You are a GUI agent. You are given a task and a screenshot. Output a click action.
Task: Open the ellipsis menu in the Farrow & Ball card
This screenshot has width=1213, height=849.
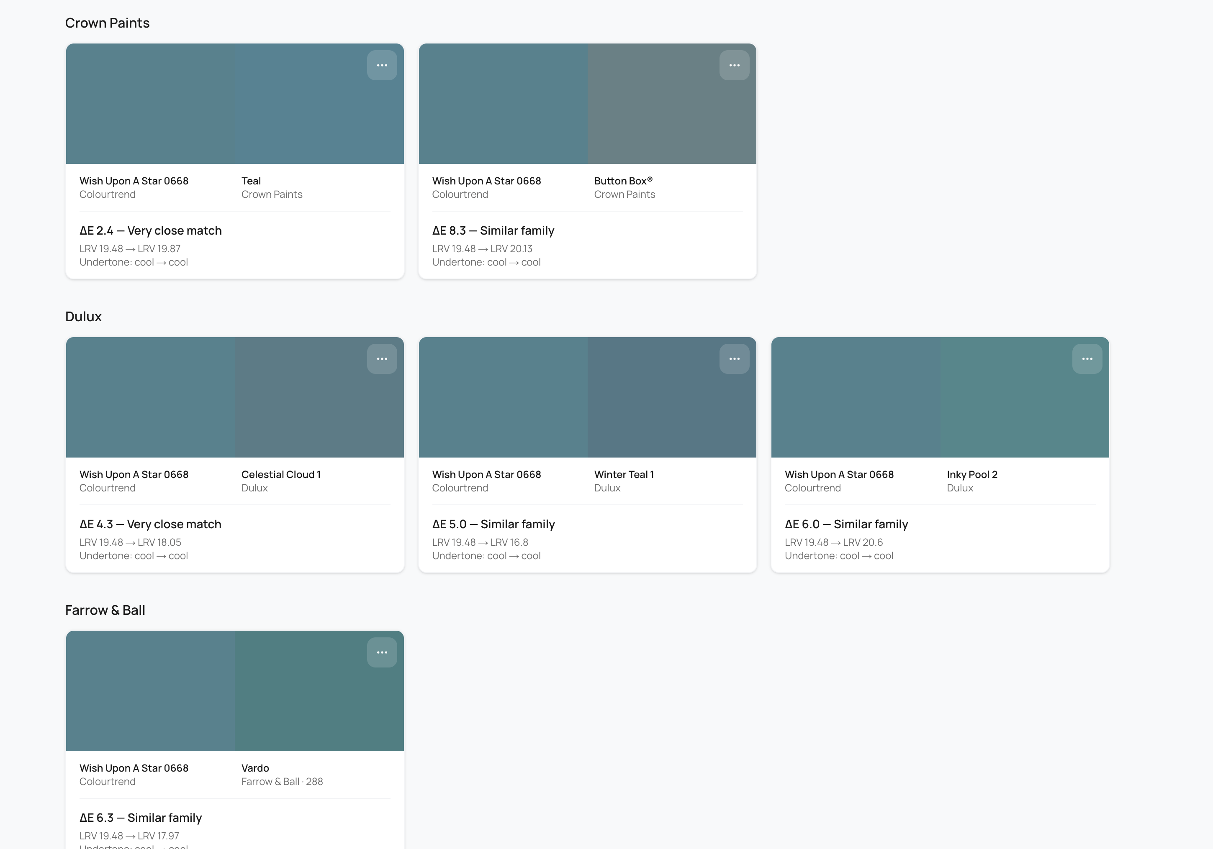pyautogui.click(x=382, y=652)
